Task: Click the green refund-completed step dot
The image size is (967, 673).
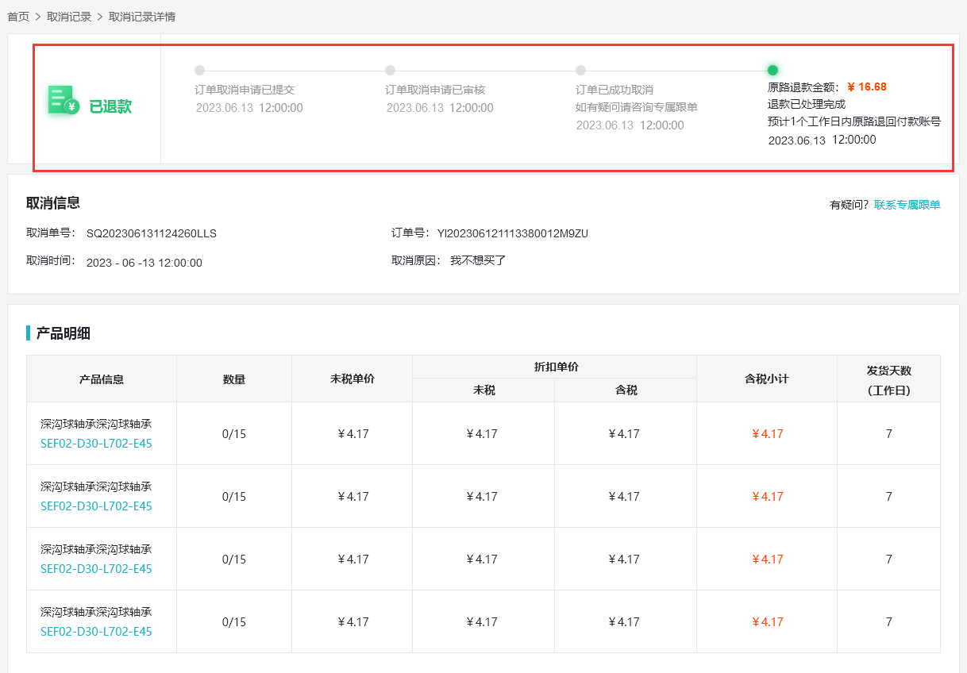Action: click(x=772, y=70)
